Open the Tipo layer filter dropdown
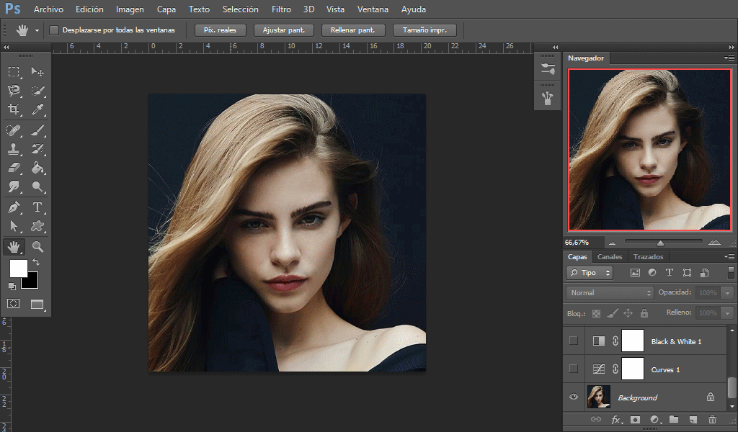738x432 pixels. click(590, 273)
